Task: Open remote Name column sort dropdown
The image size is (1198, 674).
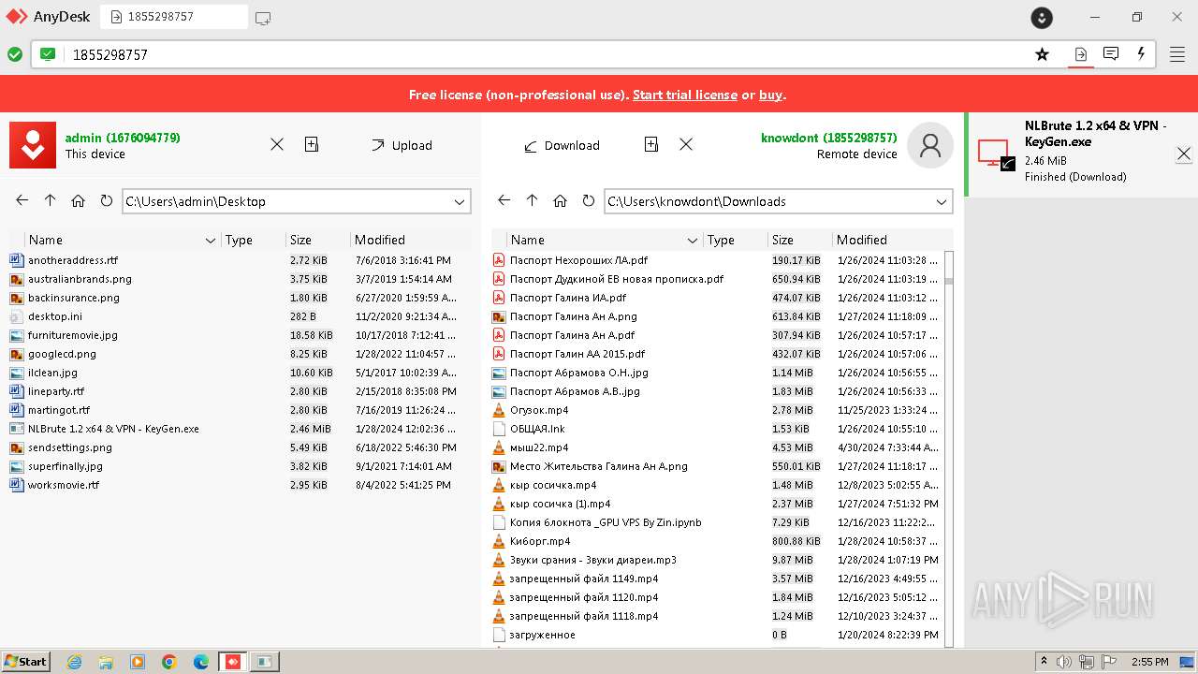Action: click(692, 241)
